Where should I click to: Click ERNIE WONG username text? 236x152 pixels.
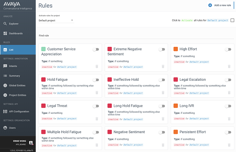pos(20,141)
